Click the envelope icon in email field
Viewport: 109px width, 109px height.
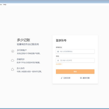click(58, 51)
